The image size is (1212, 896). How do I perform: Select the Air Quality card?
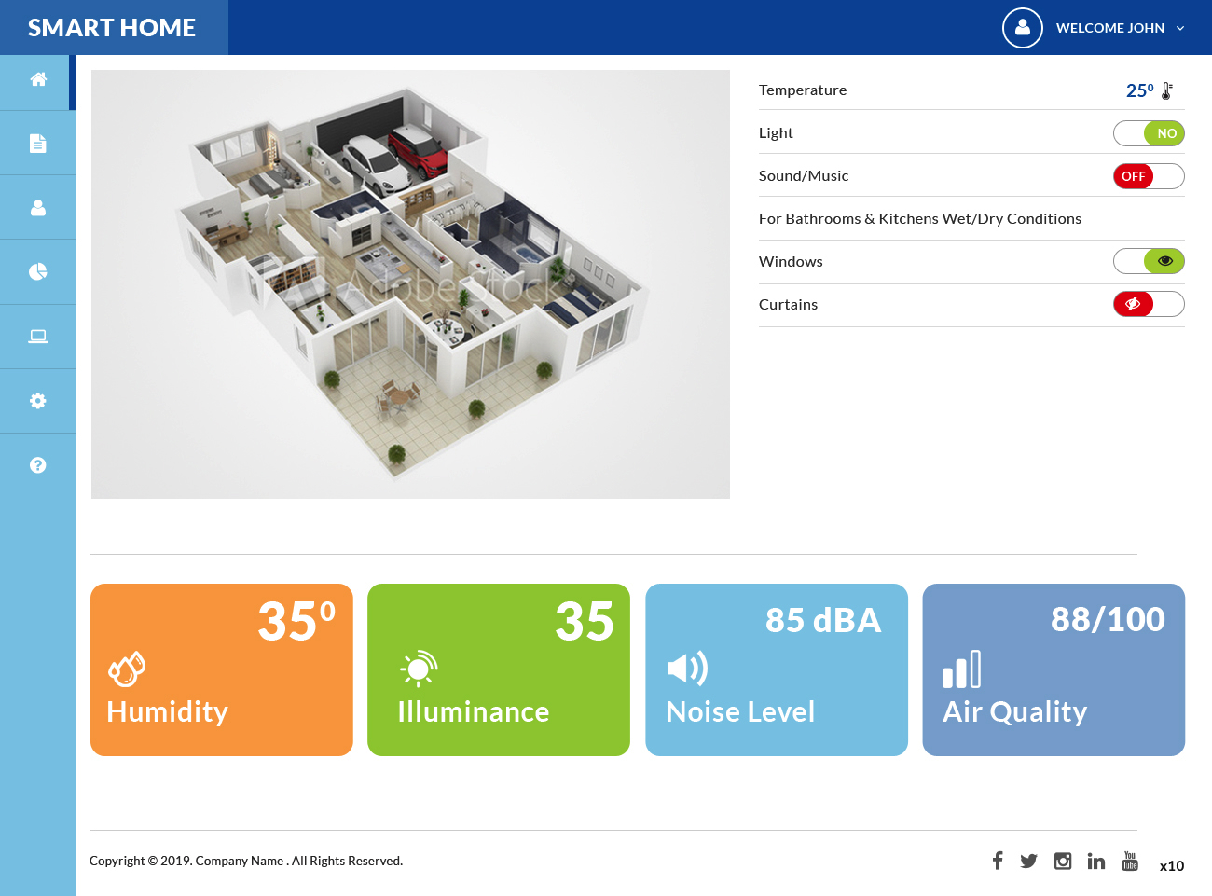point(1054,669)
